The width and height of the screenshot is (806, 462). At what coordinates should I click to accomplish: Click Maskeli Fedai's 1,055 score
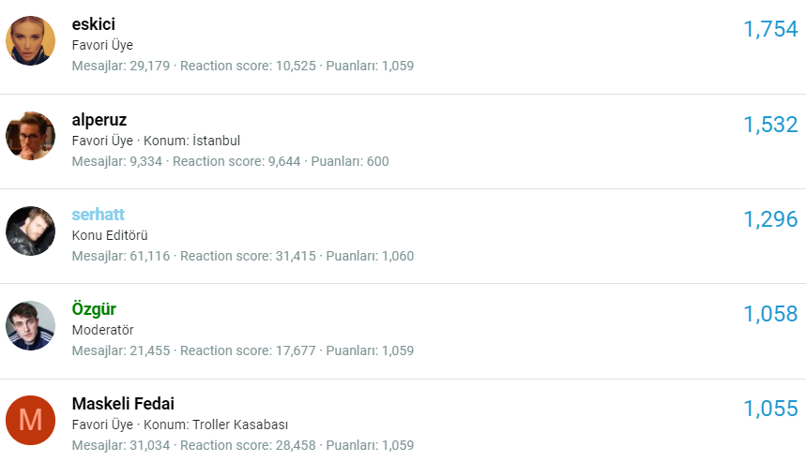(769, 409)
